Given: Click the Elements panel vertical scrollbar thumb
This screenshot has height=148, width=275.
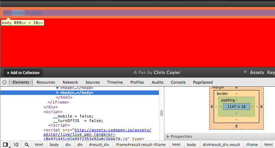Looking at the screenshot, I should pyautogui.click(x=162, y=113).
